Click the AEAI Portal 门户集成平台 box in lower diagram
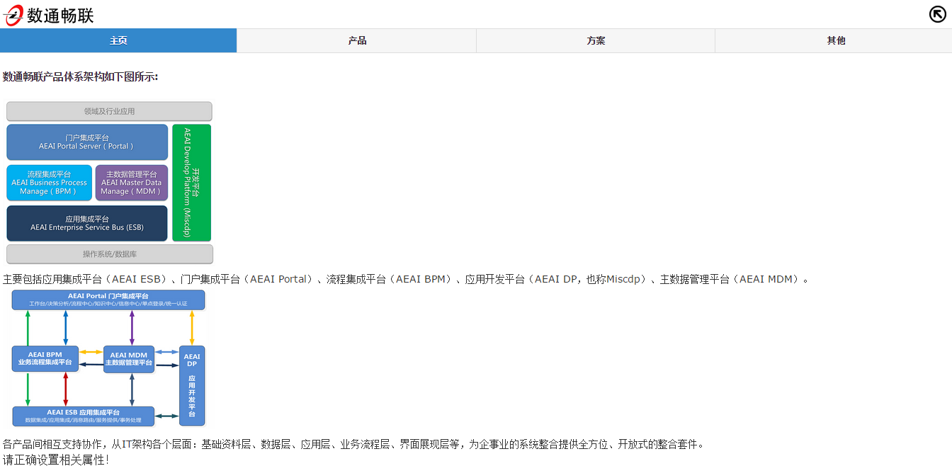This screenshot has width=952, height=466. (x=108, y=300)
